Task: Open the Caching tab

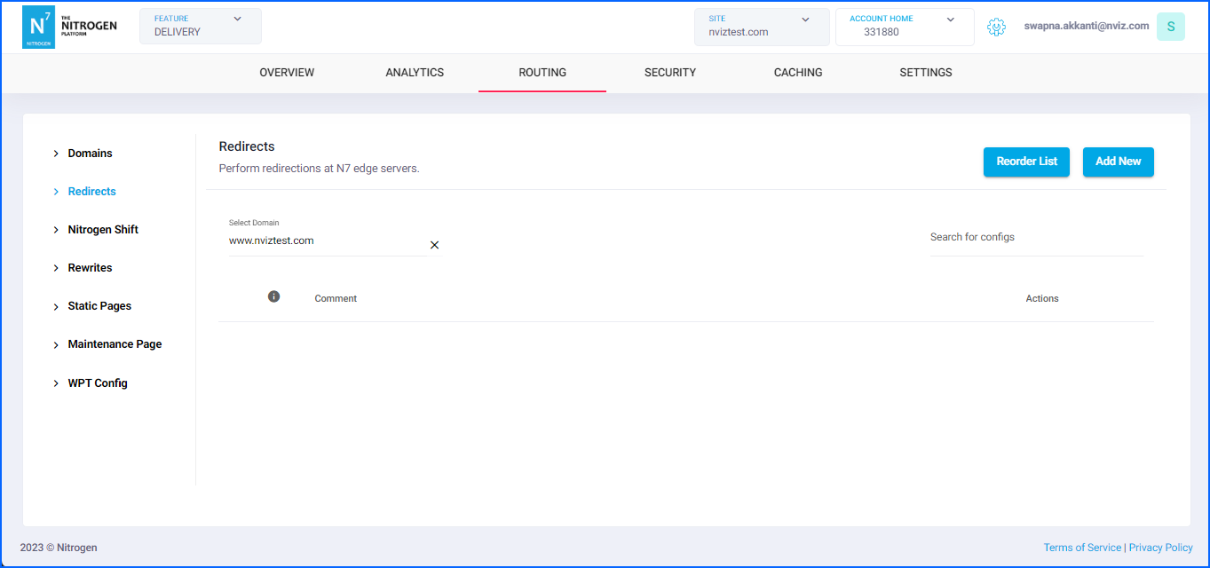Action: pos(798,73)
